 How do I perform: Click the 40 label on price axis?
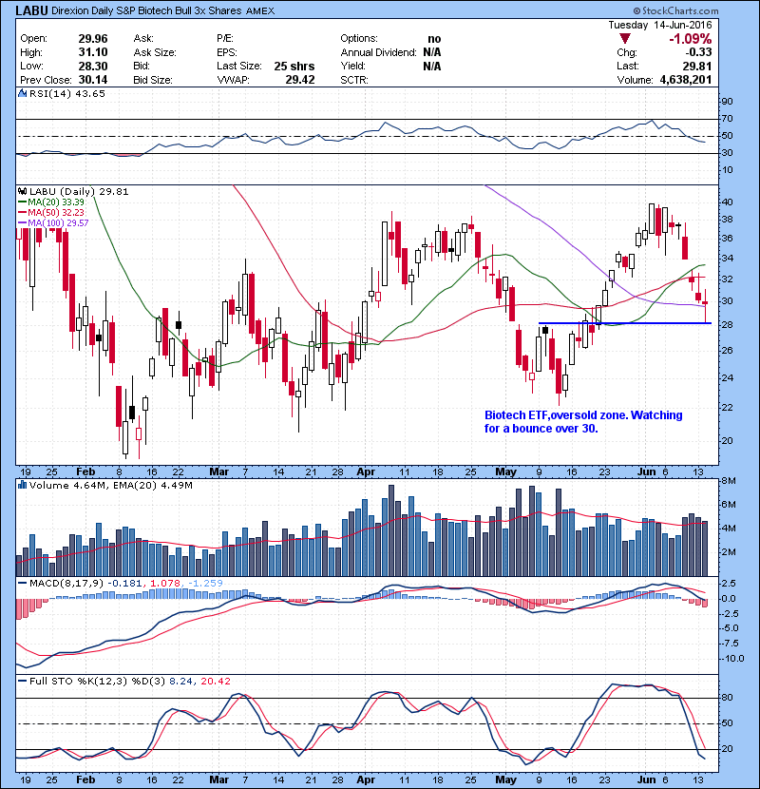(728, 202)
